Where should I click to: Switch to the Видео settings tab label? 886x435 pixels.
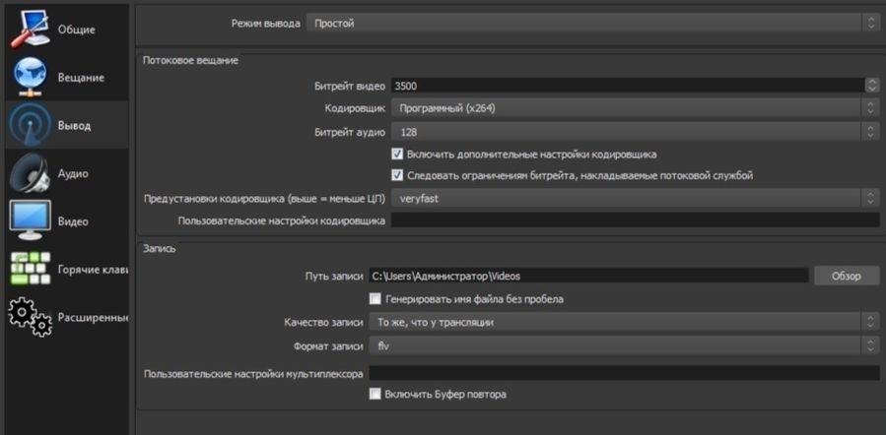coord(73,221)
